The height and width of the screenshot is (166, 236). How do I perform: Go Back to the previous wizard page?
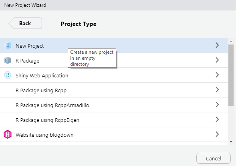click(x=25, y=23)
